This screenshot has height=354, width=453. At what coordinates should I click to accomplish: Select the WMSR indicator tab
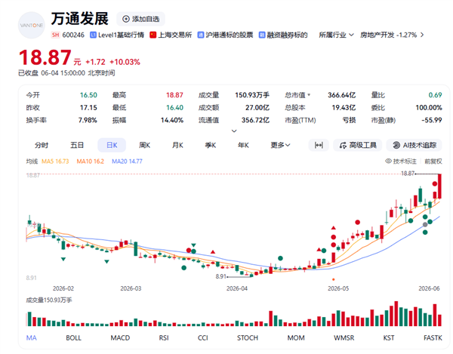point(344,337)
